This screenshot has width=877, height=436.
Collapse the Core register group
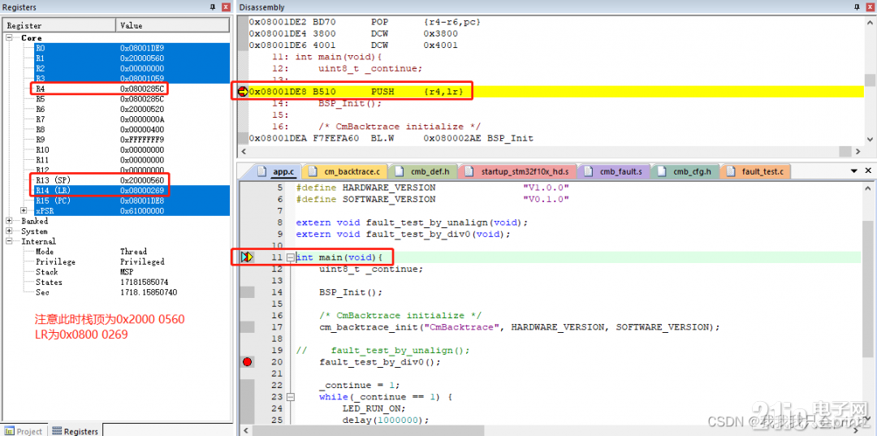[10, 38]
